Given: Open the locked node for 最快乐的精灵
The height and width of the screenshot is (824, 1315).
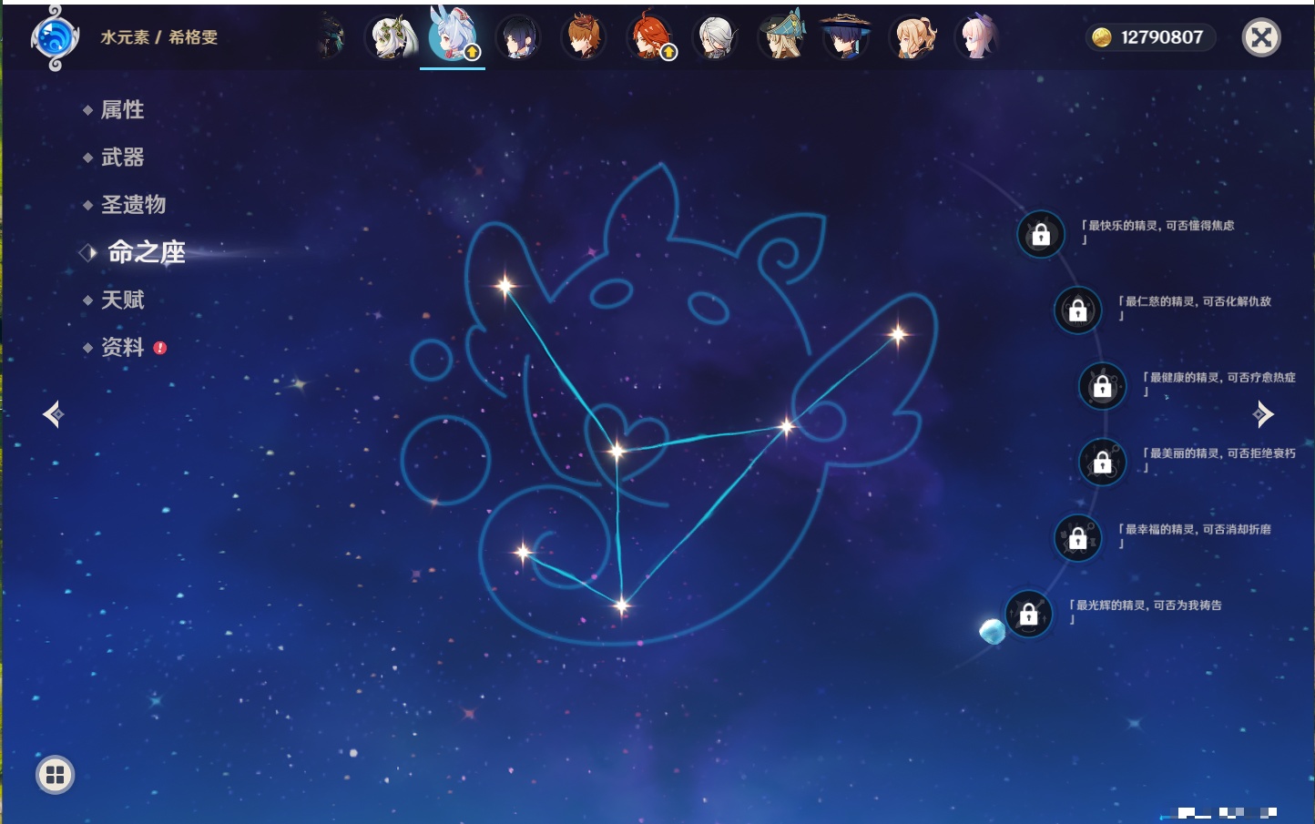Looking at the screenshot, I should coord(1041,235).
